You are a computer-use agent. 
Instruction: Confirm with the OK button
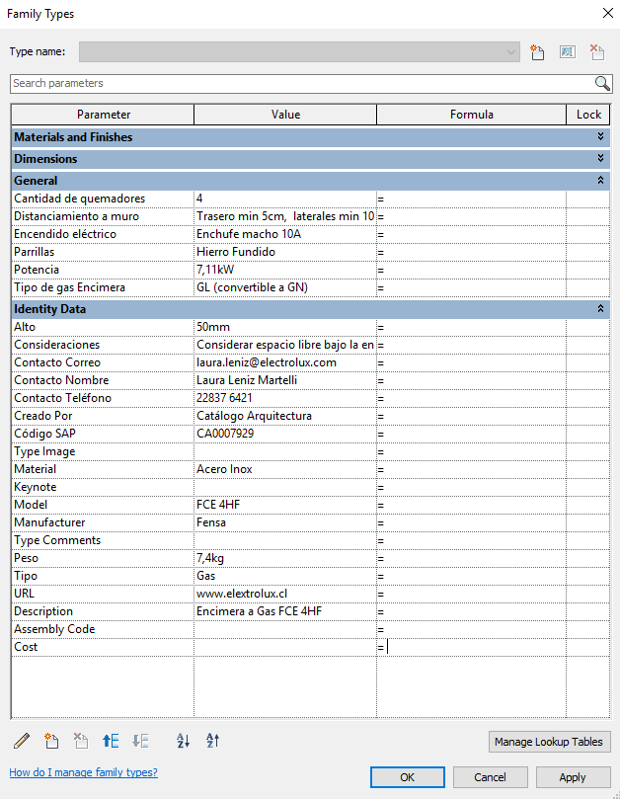[407, 777]
